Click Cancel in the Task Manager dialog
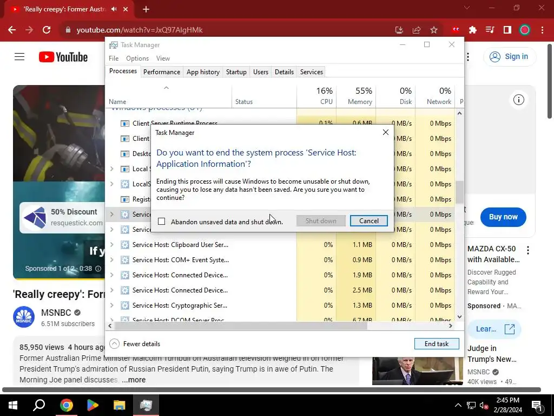554x416 pixels. [368, 221]
